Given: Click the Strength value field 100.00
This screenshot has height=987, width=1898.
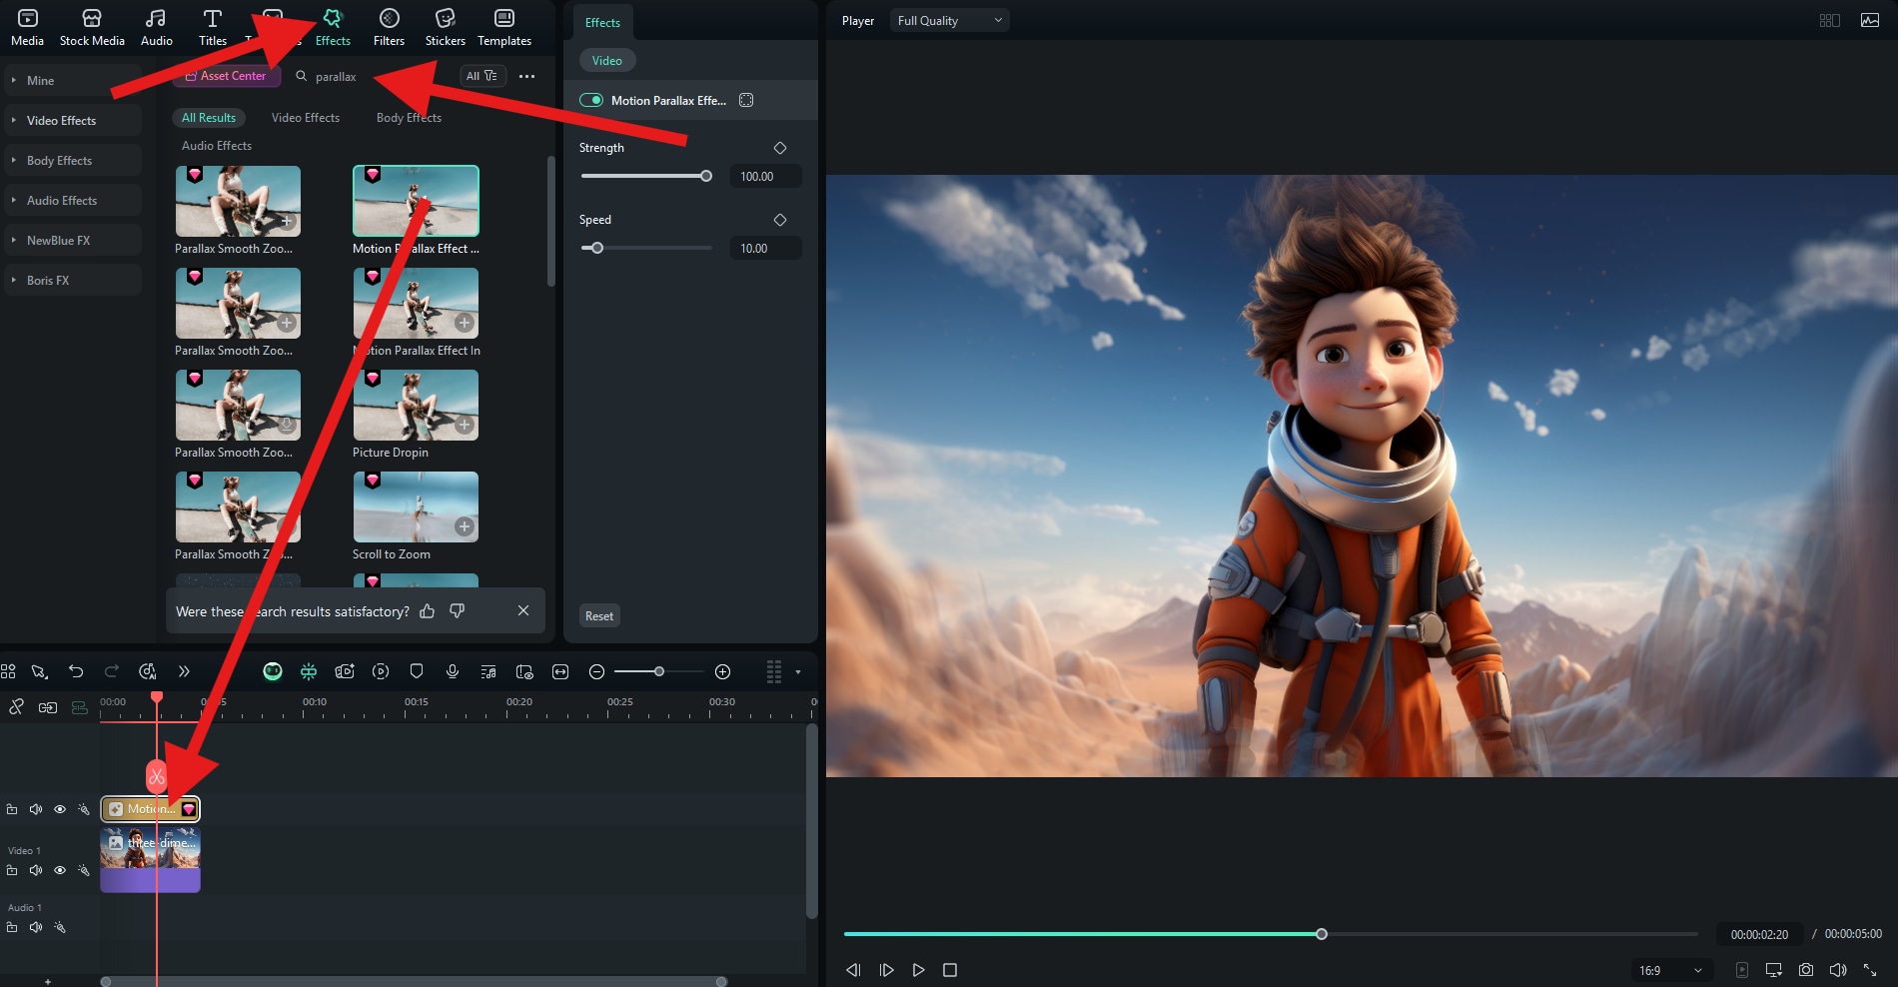Looking at the screenshot, I should pos(765,177).
